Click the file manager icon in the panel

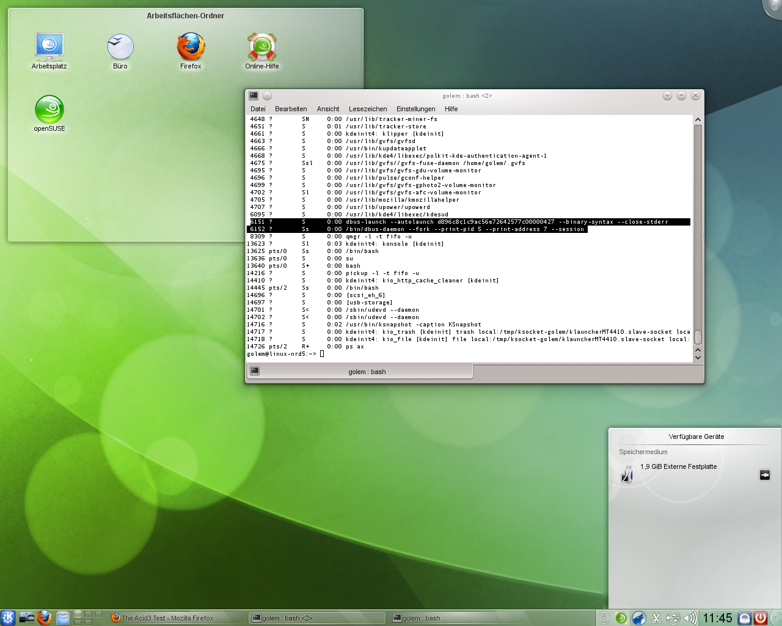point(63,617)
